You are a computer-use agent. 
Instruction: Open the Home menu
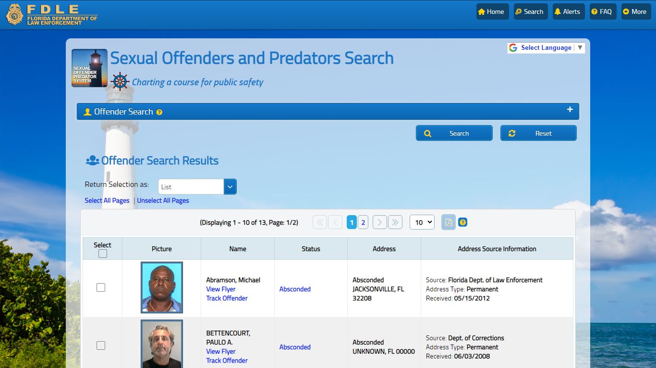(x=492, y=12)
